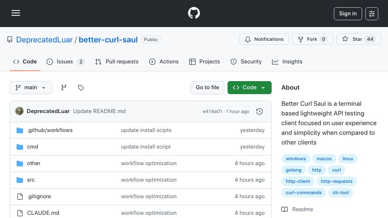Image resolution: width=388 pixels, height=218 pixels.
Task: Open the Actions tab
Action: [164, 61]
